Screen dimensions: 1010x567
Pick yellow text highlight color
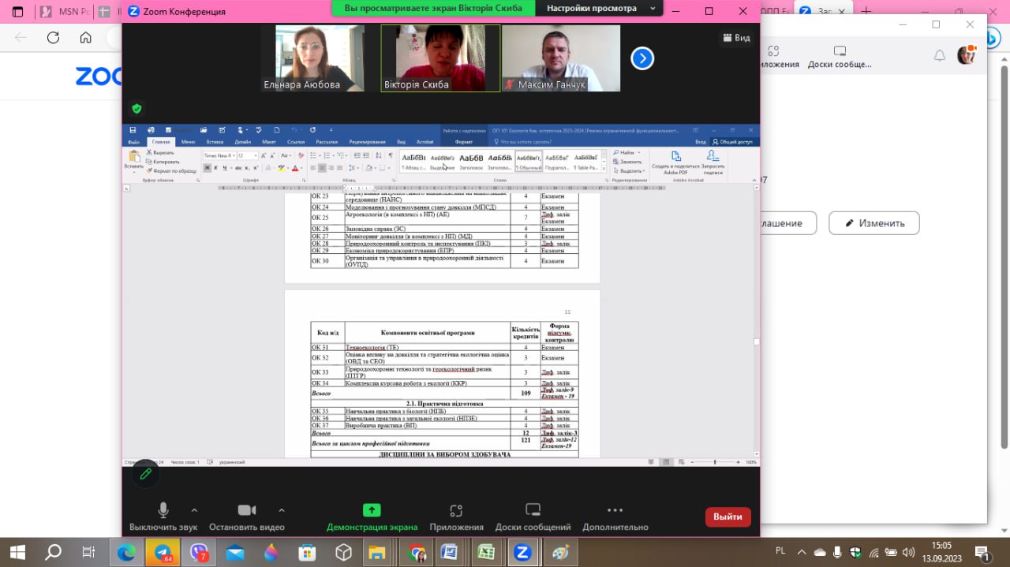point(282,168)
